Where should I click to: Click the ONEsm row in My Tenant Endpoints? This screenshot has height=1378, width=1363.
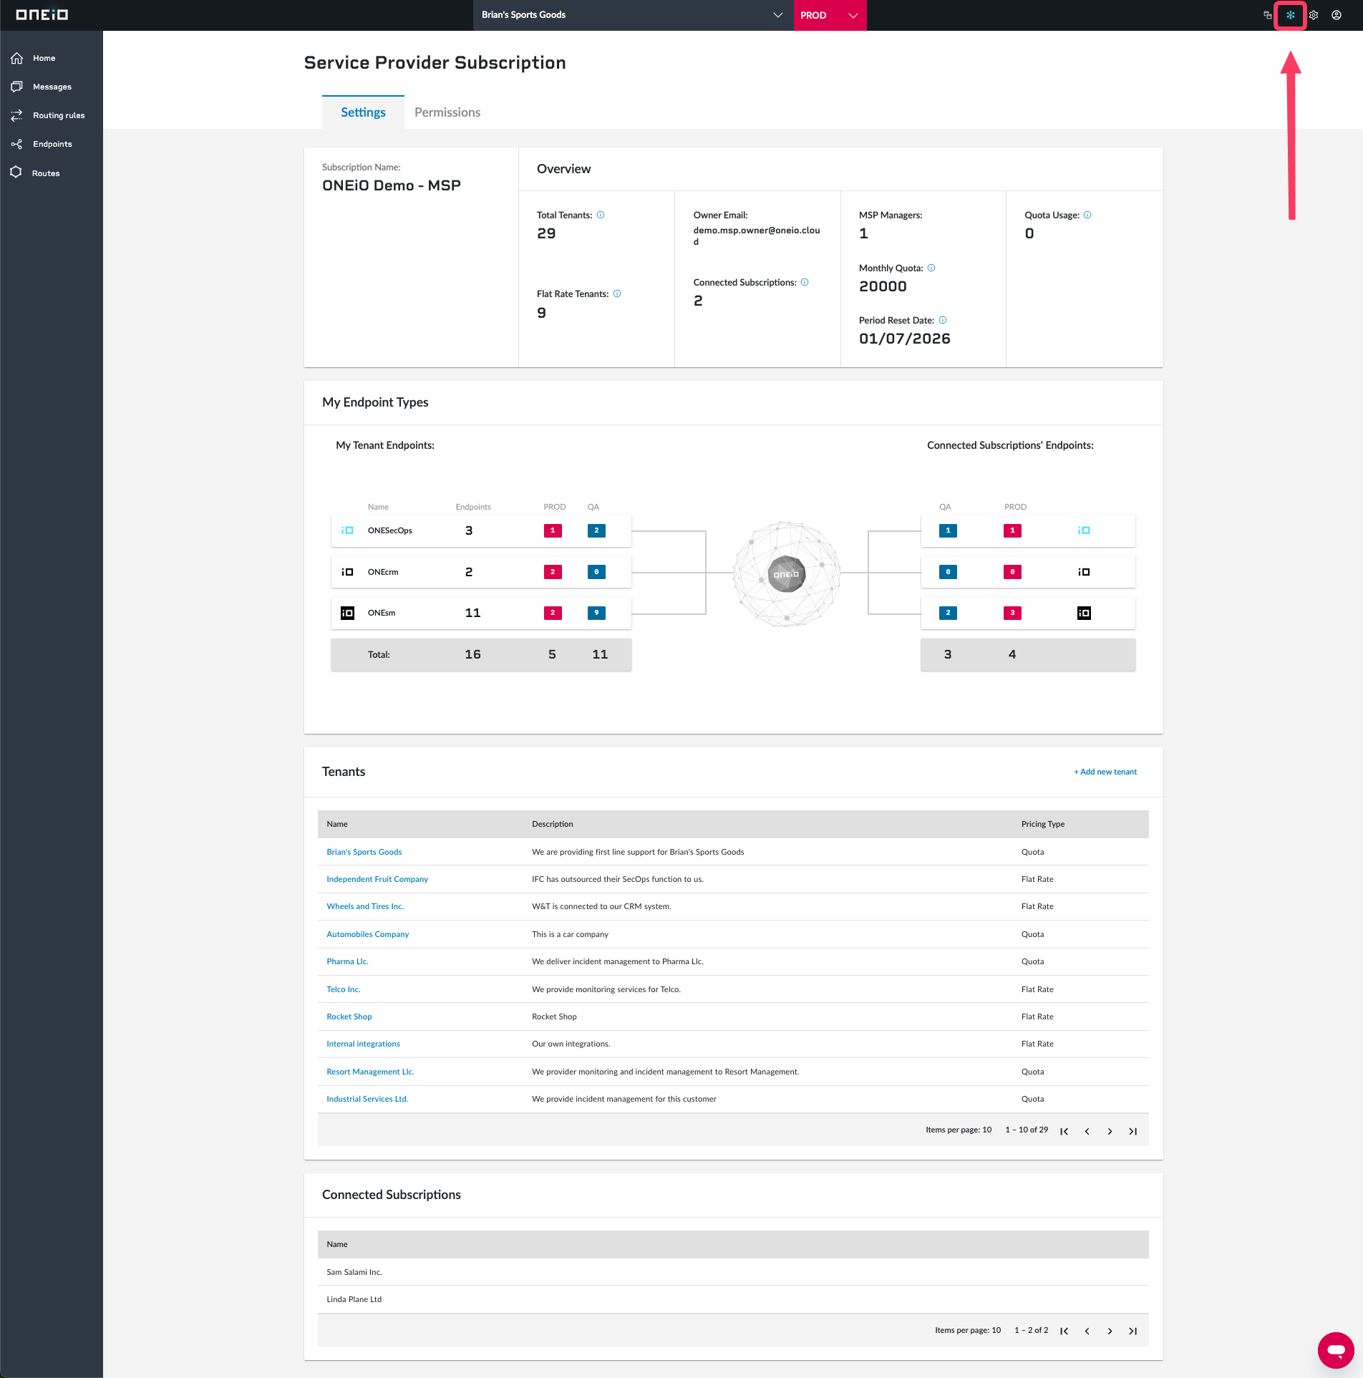(481, 613)
